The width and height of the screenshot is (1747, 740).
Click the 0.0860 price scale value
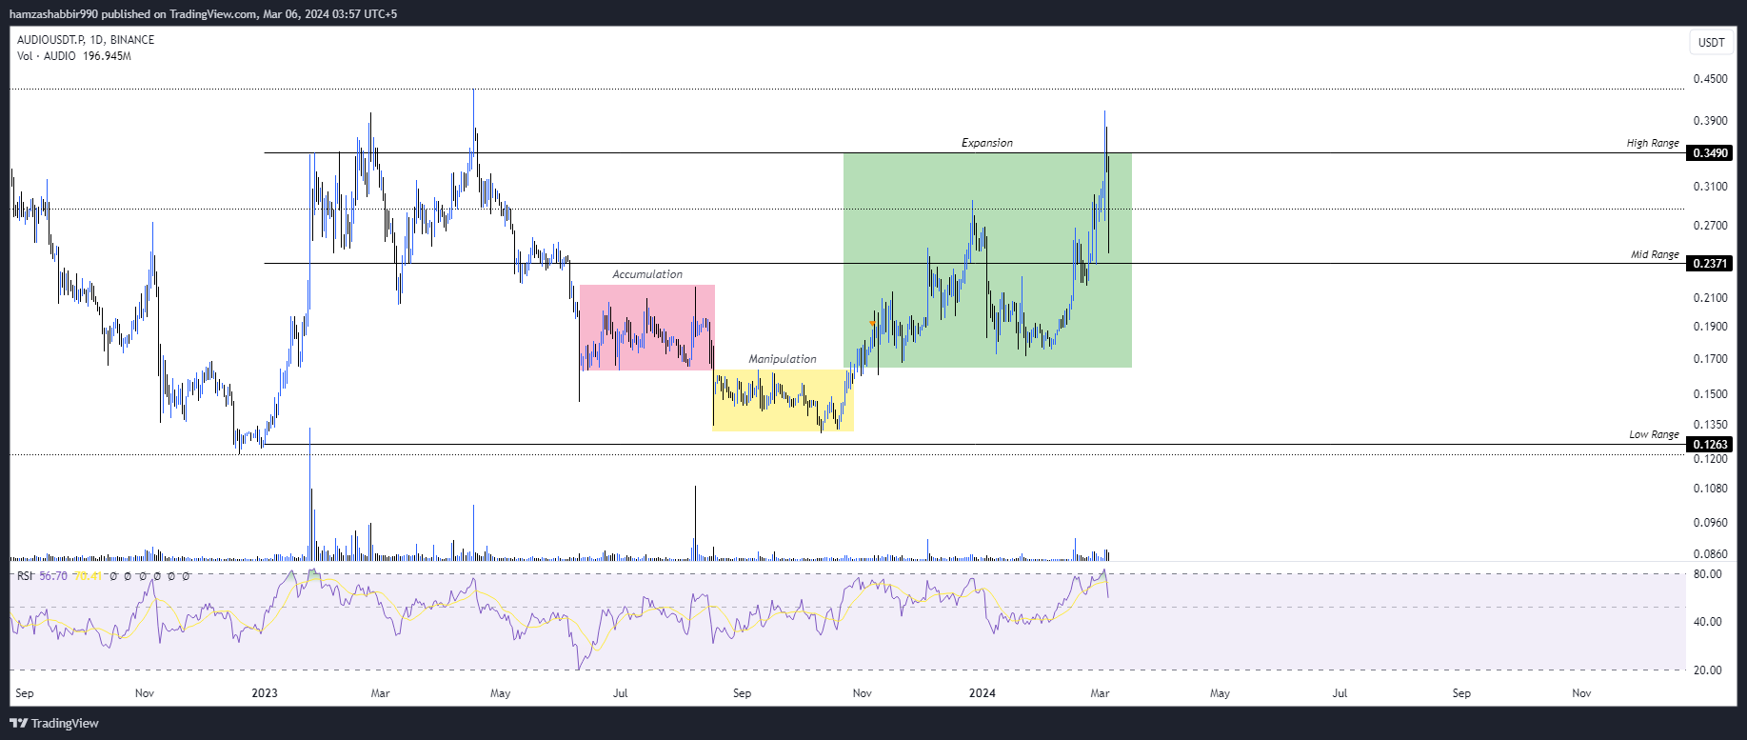click(x=1710, y=554)
